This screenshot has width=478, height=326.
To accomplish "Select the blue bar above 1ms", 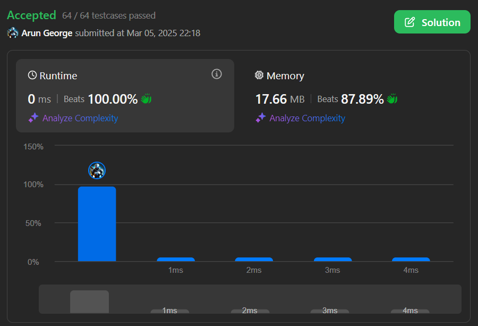I will click(x=176, y=260).
